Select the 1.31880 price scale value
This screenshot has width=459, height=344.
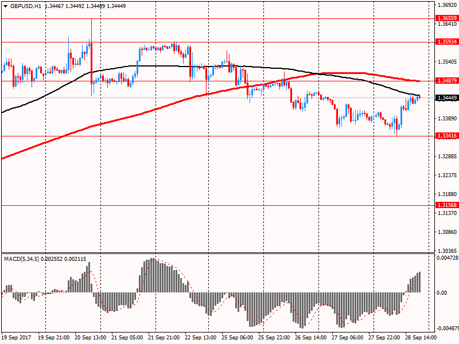pyautogui.click(x=448, y=194)
